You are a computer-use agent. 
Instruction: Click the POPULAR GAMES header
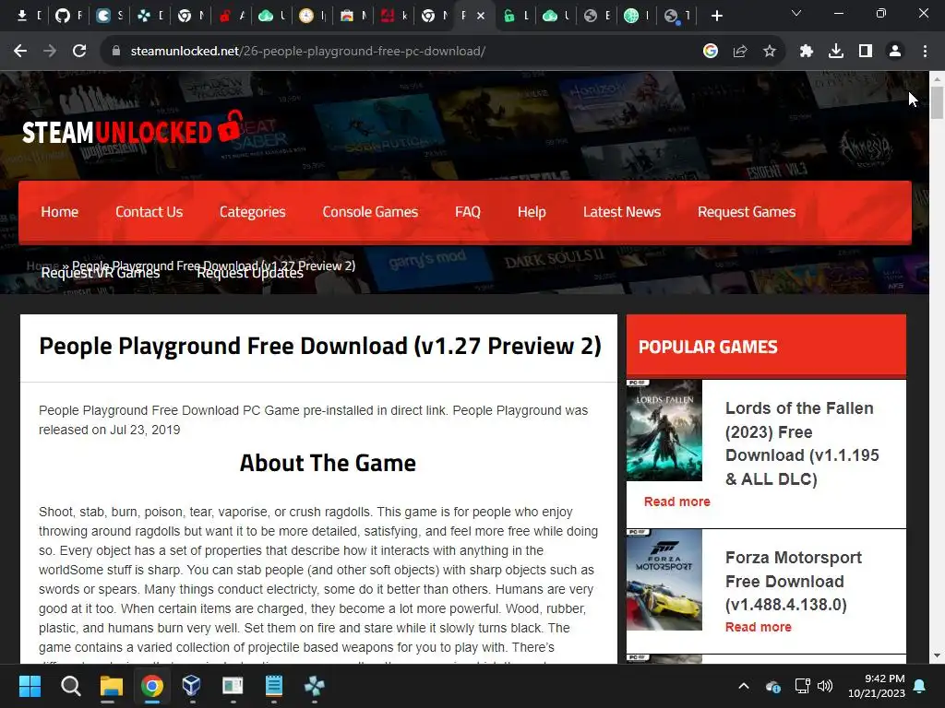click(x=708, y=347)
